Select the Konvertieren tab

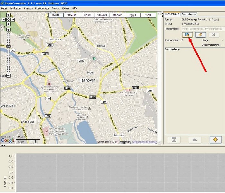click(x=172, y=14)
